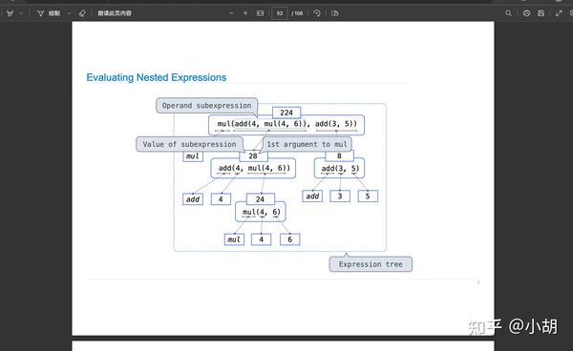Click the Expression tree label

[371, 264]
